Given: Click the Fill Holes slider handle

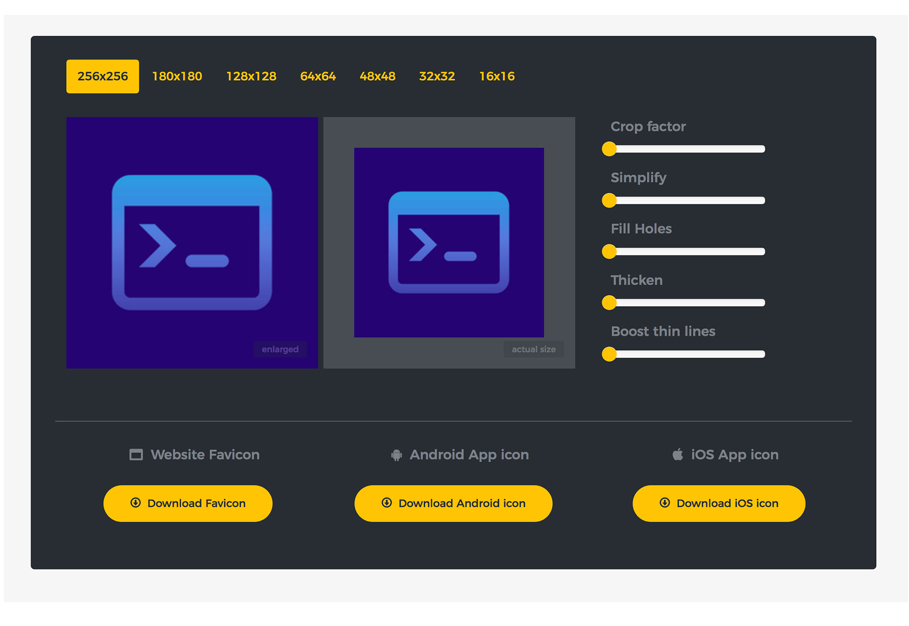Looking at the screenshot, I should pos(609,251).
